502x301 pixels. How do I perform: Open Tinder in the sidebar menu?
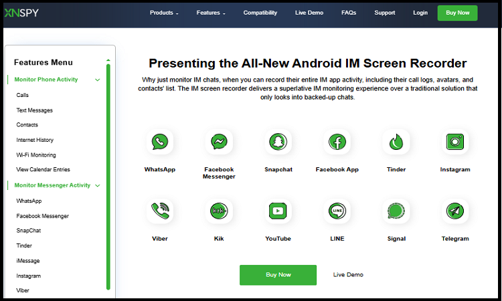point(24,245)
